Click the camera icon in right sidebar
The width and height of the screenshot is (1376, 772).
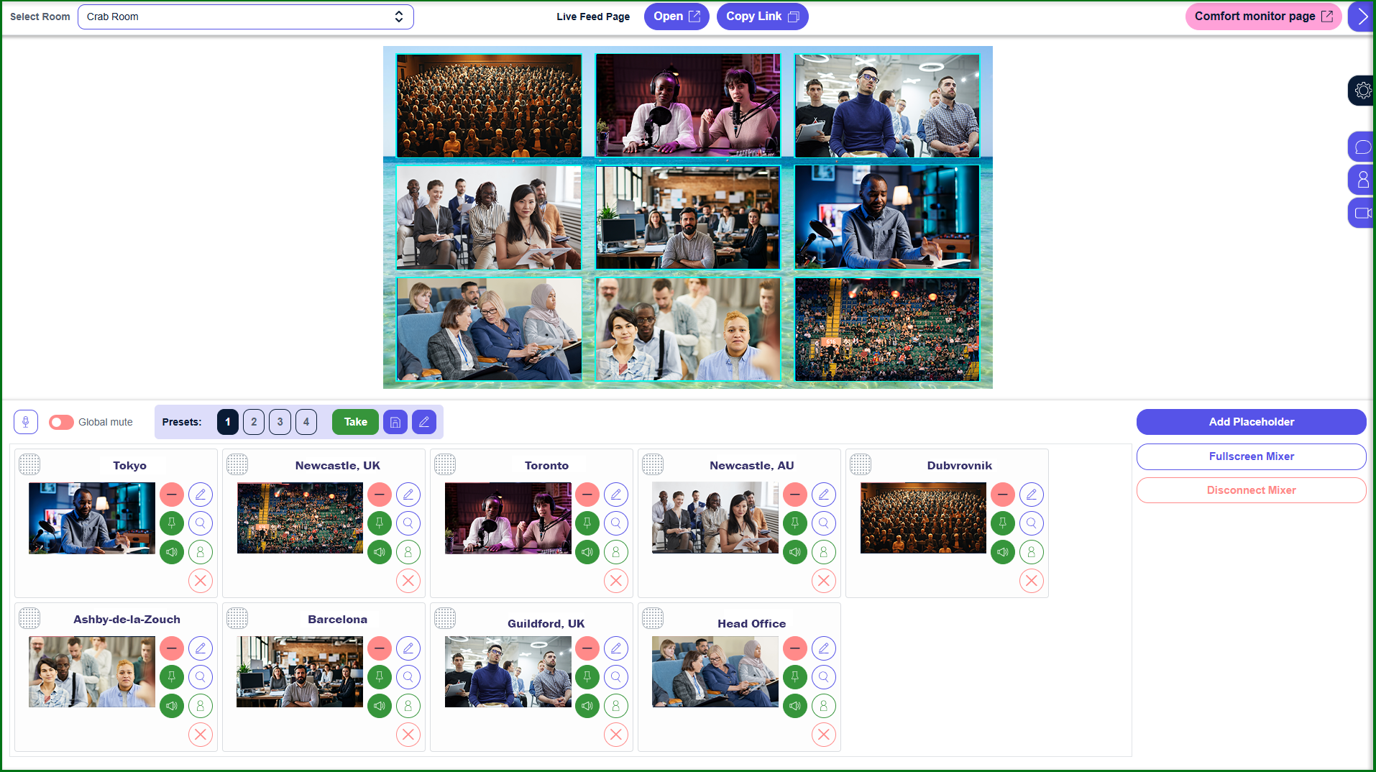click(x=1362, y=213)
